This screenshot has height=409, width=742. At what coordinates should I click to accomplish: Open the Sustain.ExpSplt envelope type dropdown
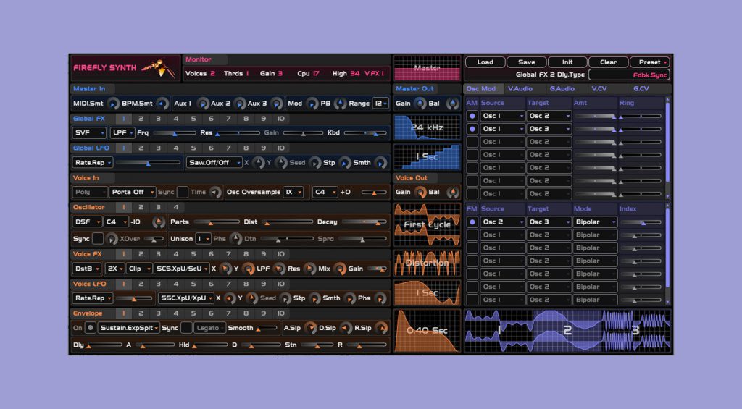pyautogui.click(x=128, y=328)
